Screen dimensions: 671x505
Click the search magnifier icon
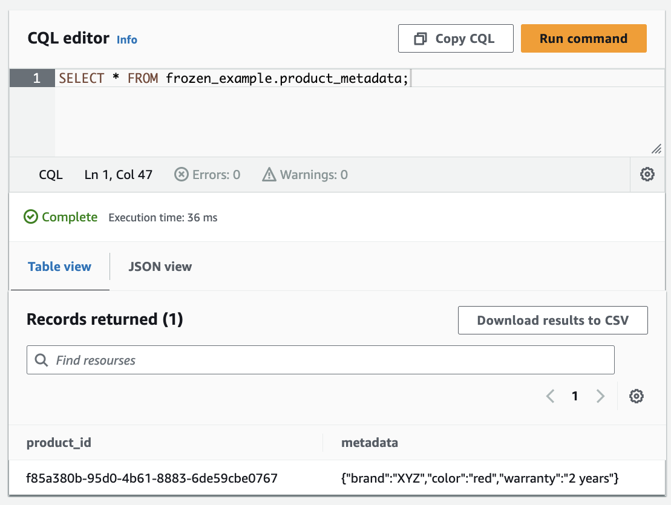42,360
